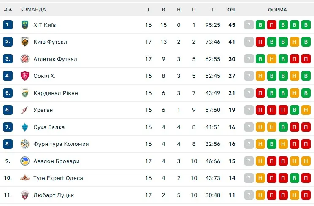Image resolution: width=314 pixels, height=206 pixels.
Task: Click the В wins column header
Action: click(x=163, y=10)
